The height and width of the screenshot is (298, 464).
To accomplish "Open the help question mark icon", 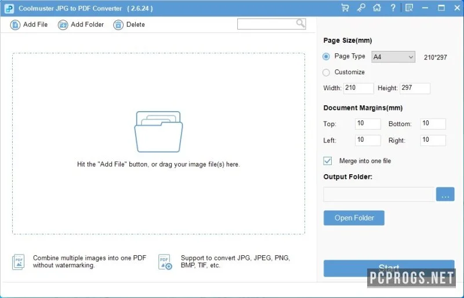I will (393, 8).
